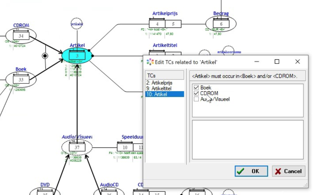The width and height of the screenshot is (315, 195).
Task: Click the cyan Artikel object node
Action: (x=77, y=56)
